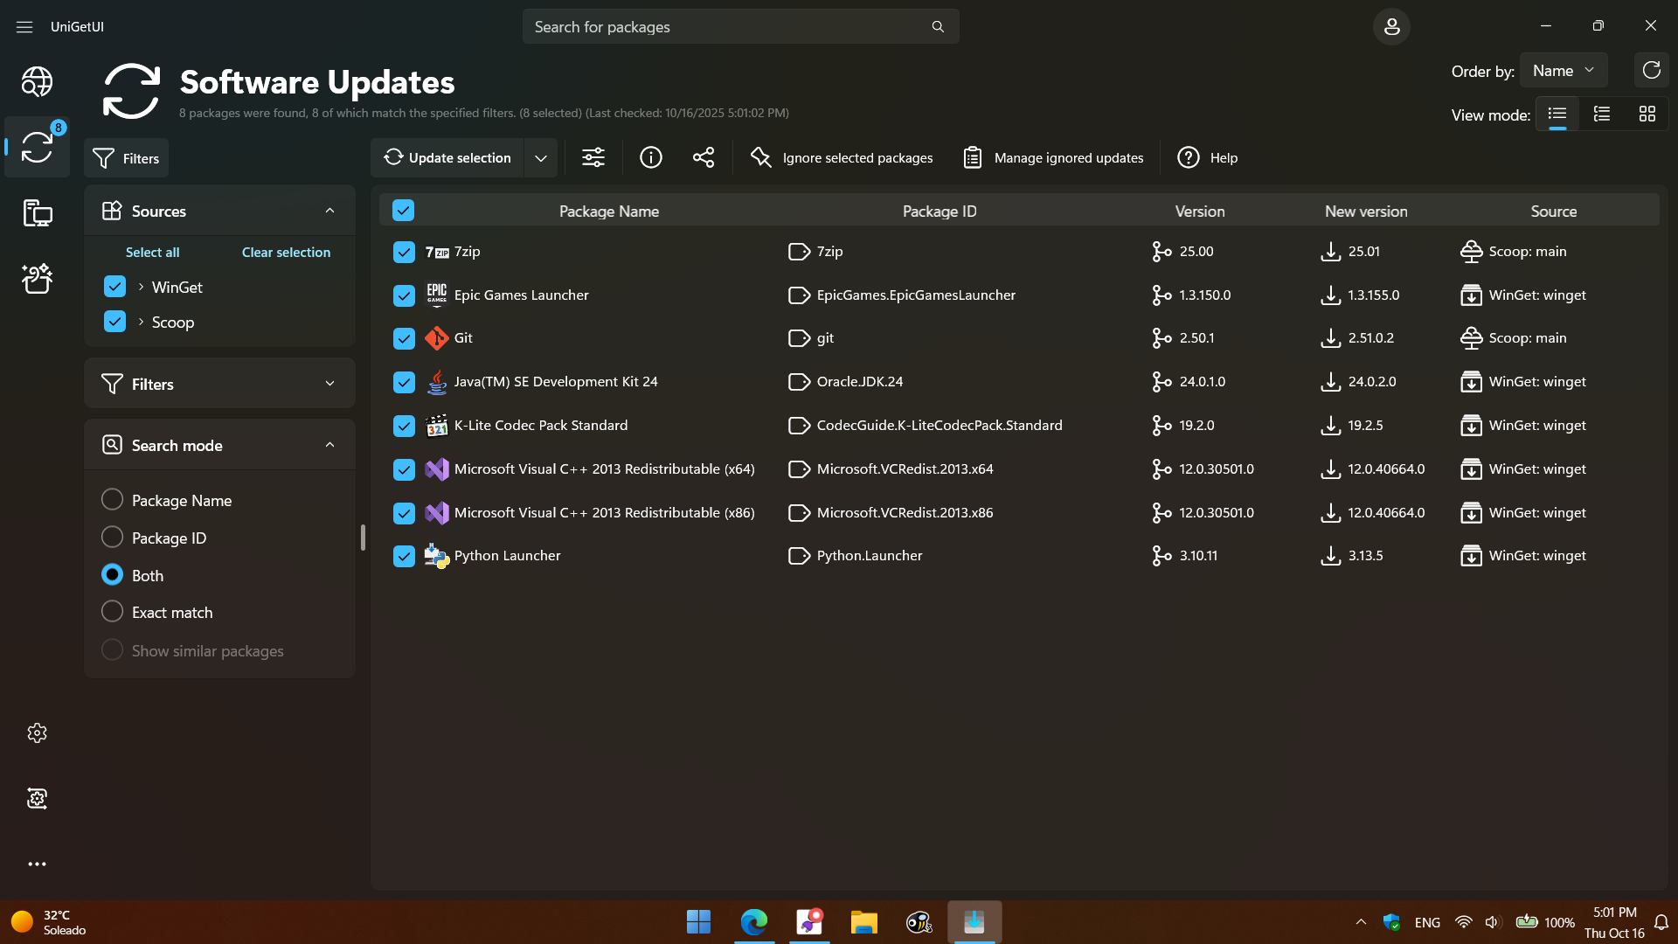Image resolution: width=1678 pixels, height=944 pixels.
Task: Open user account avatar icon
Action: tap(1391, 27)
